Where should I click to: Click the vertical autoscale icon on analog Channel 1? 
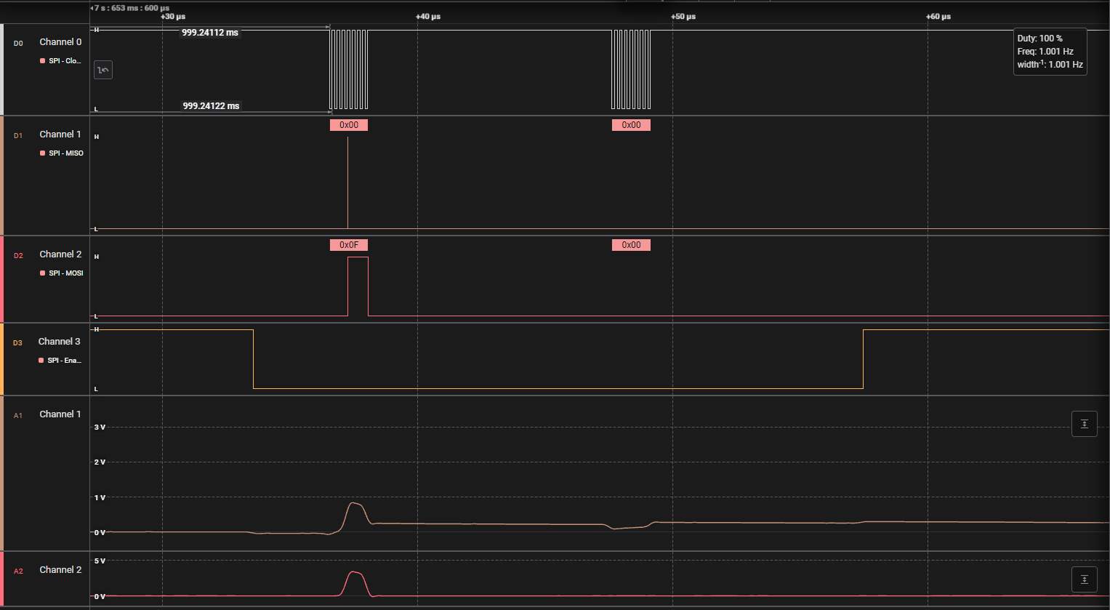[1084, 423]
